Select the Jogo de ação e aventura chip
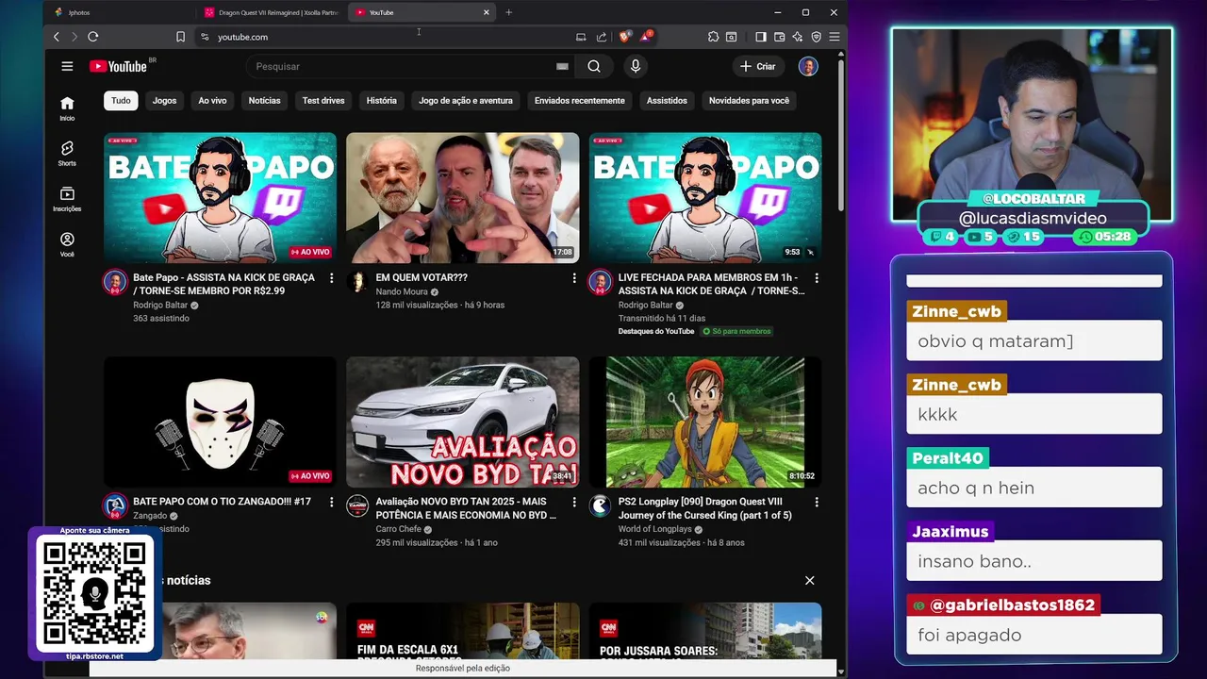1207x679 pixels. point(466,100)
